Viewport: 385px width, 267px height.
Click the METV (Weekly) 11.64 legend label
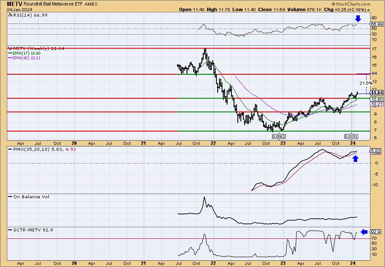click(38, 49)
